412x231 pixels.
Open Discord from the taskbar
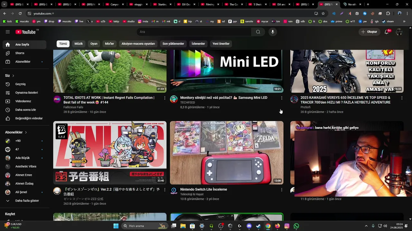[249, 226]
